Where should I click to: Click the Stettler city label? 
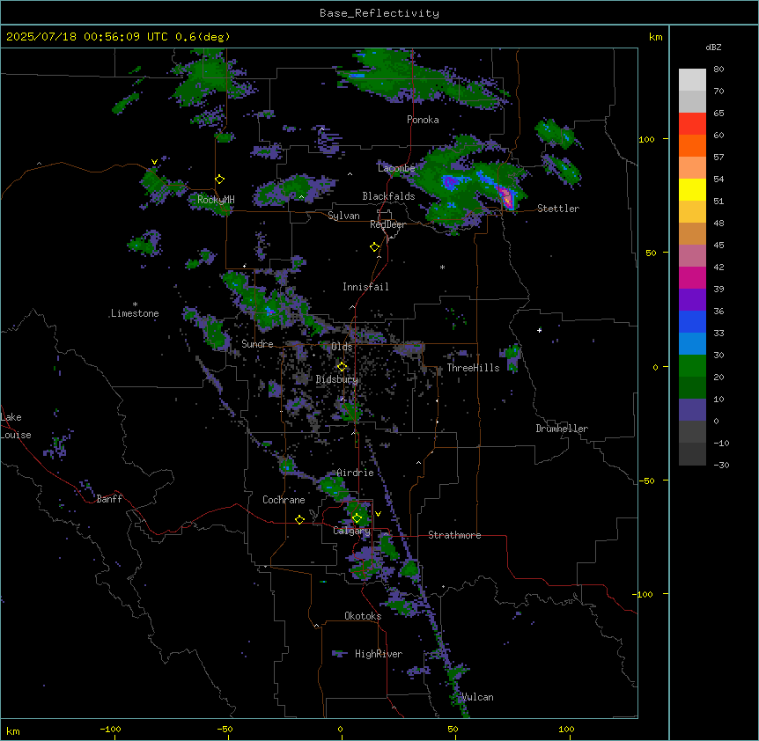click(558, 209)
